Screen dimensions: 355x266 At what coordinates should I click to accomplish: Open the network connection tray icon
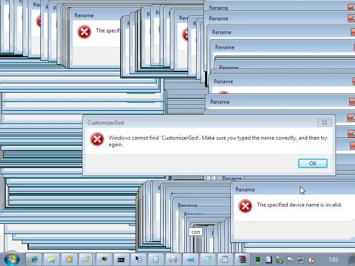tap(301, 260)
